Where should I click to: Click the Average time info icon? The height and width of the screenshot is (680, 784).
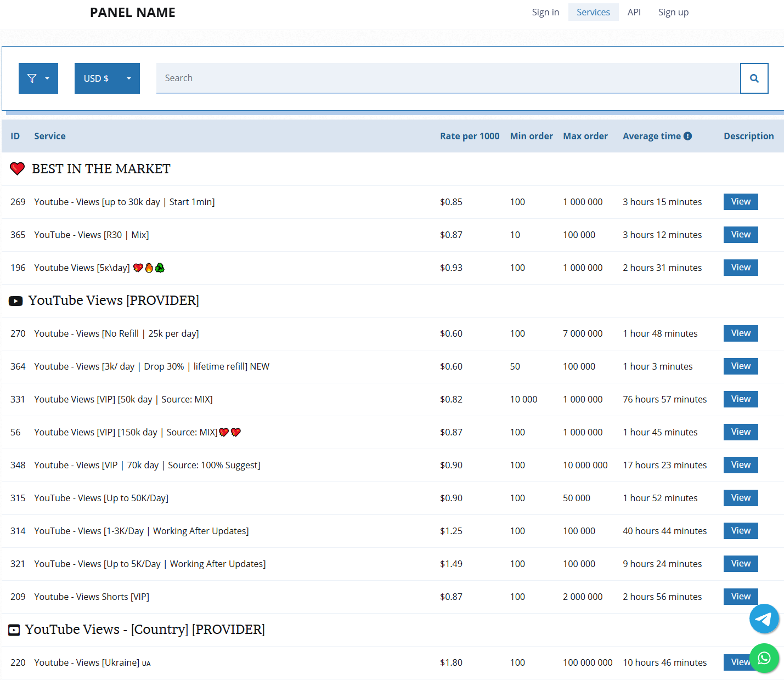pos(687,136)
